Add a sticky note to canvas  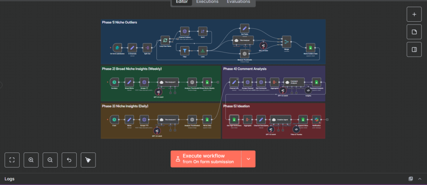coord(414,32)
